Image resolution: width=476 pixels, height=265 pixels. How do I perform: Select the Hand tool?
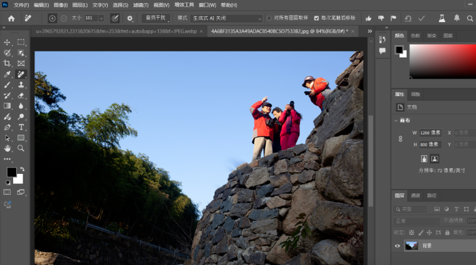point(8,148)
